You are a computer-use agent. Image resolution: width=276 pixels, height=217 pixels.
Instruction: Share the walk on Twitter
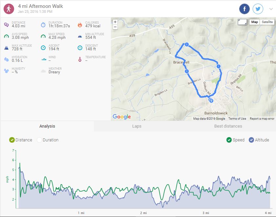coord(258,9)
